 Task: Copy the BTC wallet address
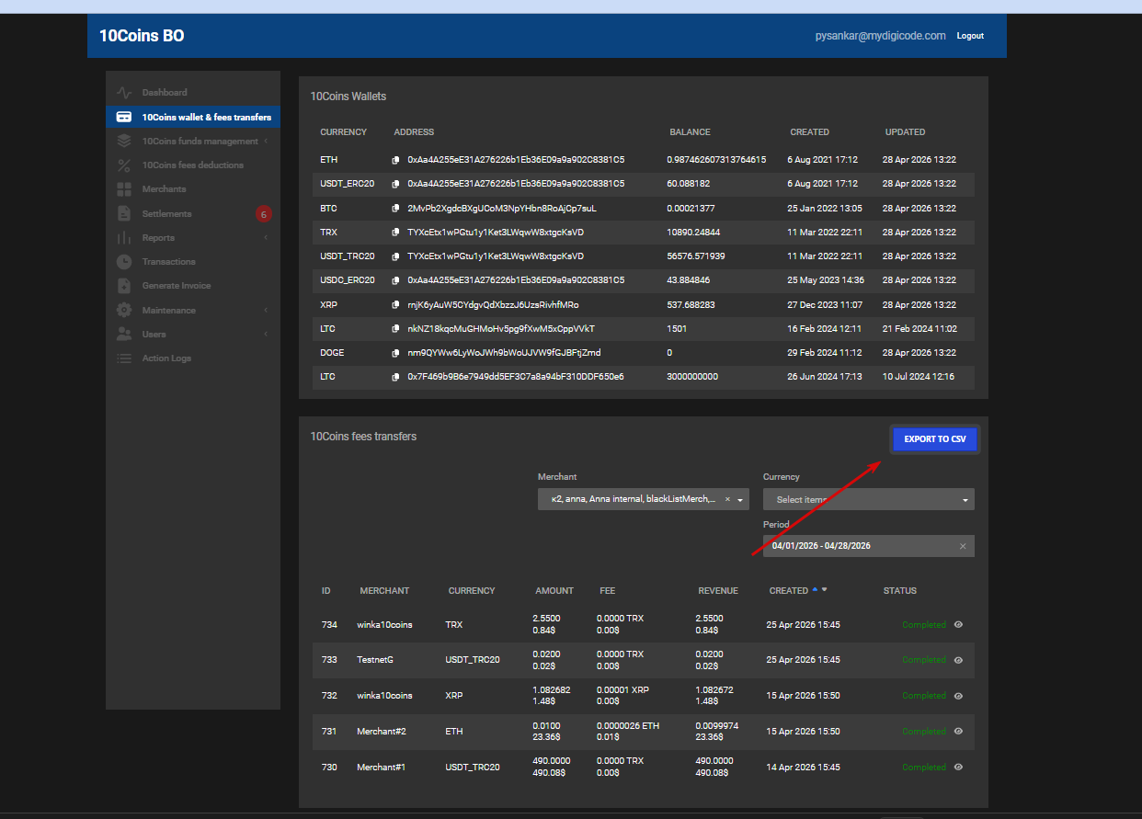[395, 209]
